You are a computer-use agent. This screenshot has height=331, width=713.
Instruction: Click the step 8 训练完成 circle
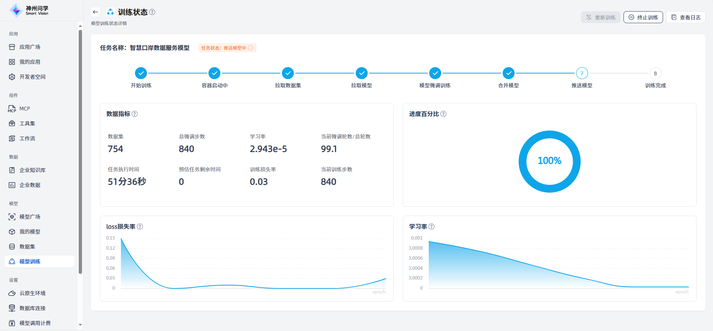[x=655, y=74]
